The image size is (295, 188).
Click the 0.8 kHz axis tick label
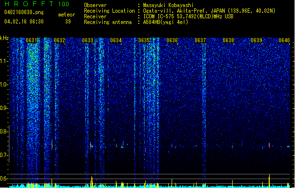point(4,132)
